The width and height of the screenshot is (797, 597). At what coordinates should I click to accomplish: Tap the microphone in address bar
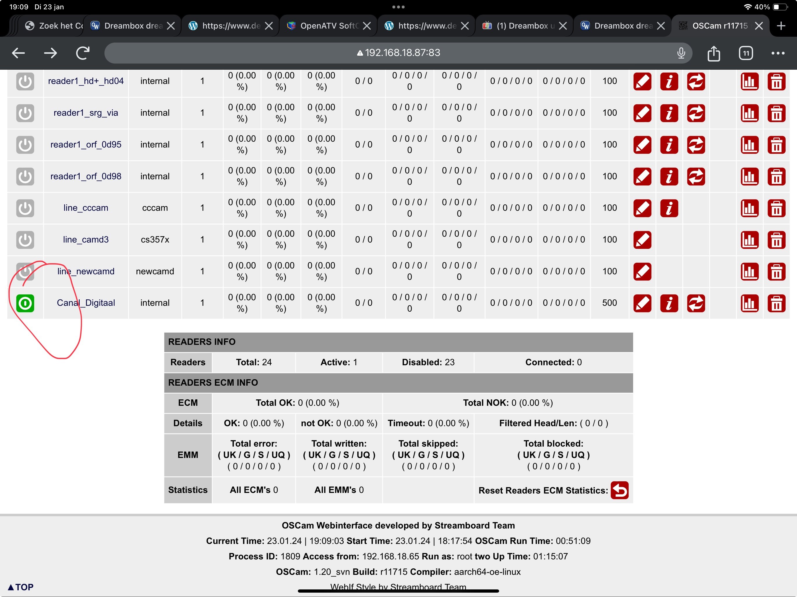681,53
